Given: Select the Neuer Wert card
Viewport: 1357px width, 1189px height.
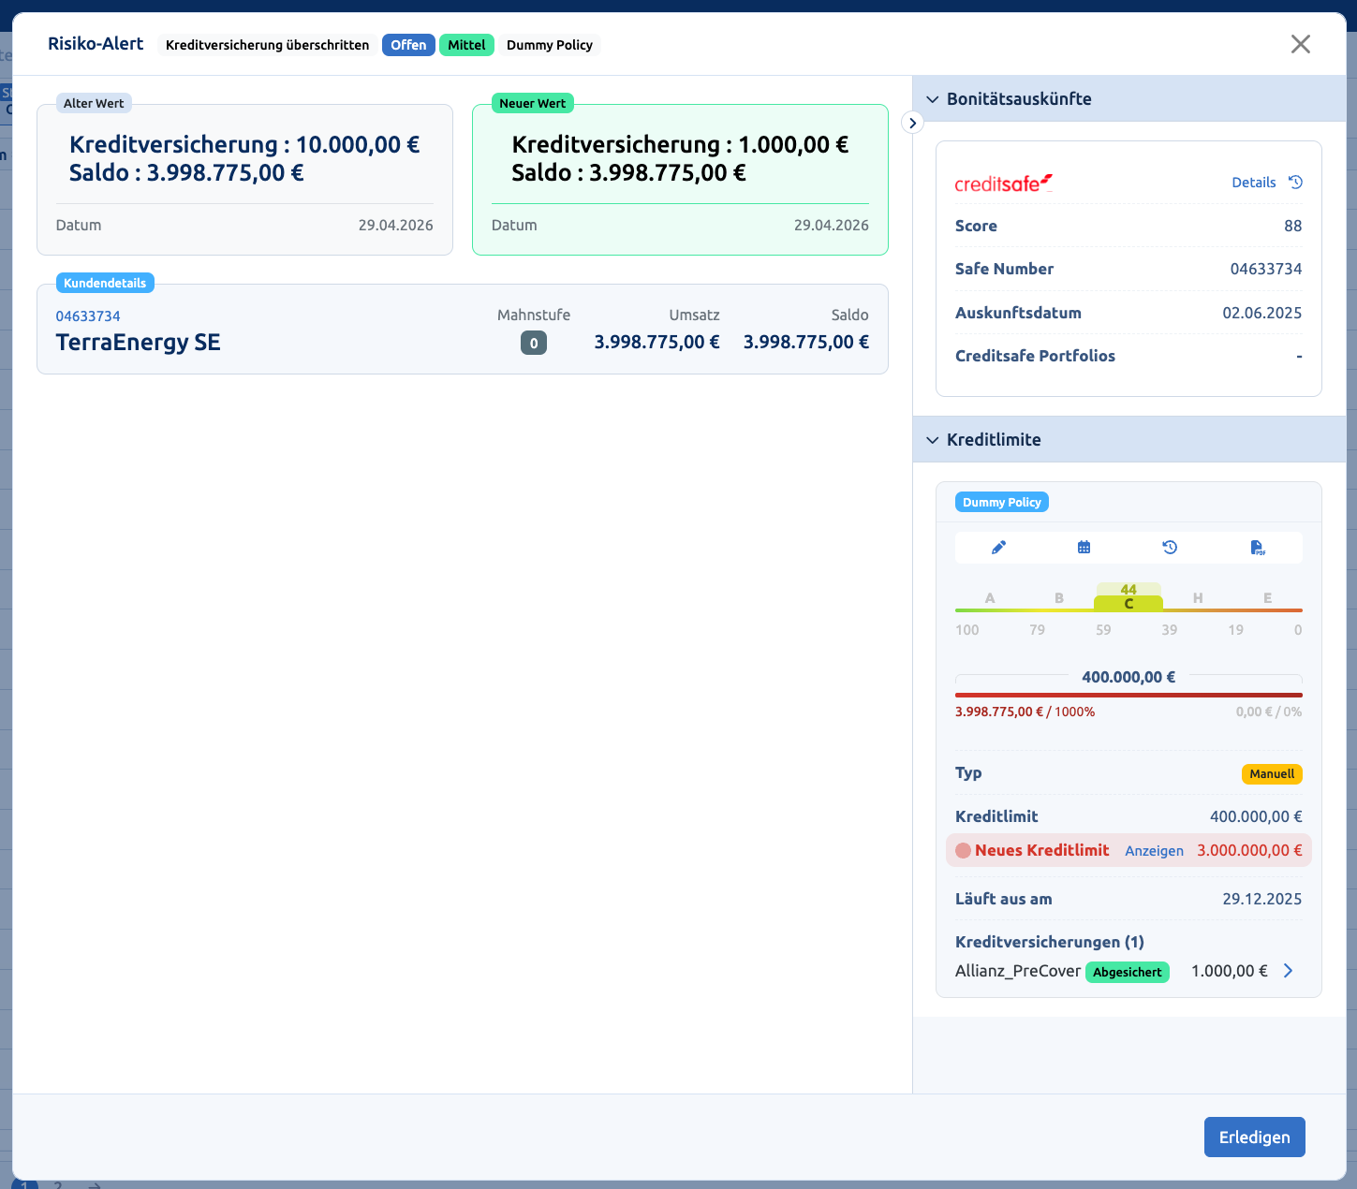Looking at the screenshot, I should [x=680, y=180].
